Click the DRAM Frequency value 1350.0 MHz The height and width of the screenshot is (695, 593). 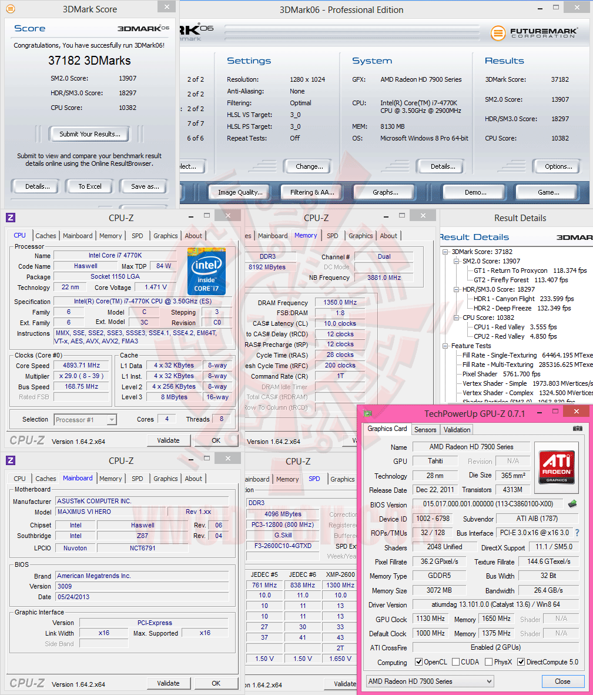(x=340, y=302)
